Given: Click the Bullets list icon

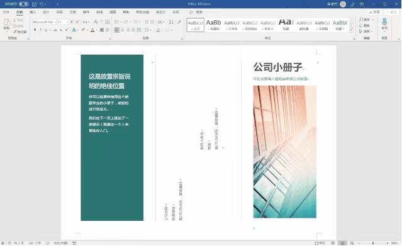Looking at the screenshot, I should click(x=116, y=22).
